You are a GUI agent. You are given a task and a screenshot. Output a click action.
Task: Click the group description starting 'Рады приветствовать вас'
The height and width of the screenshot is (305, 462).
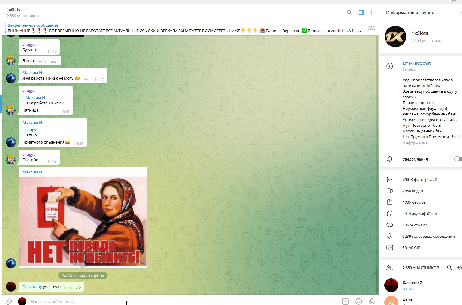pyautogui.click(x=431, y=108)
